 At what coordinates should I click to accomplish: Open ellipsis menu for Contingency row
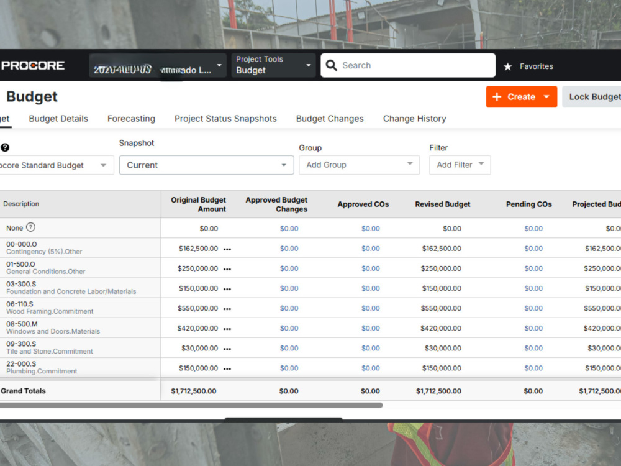point(227,249)
